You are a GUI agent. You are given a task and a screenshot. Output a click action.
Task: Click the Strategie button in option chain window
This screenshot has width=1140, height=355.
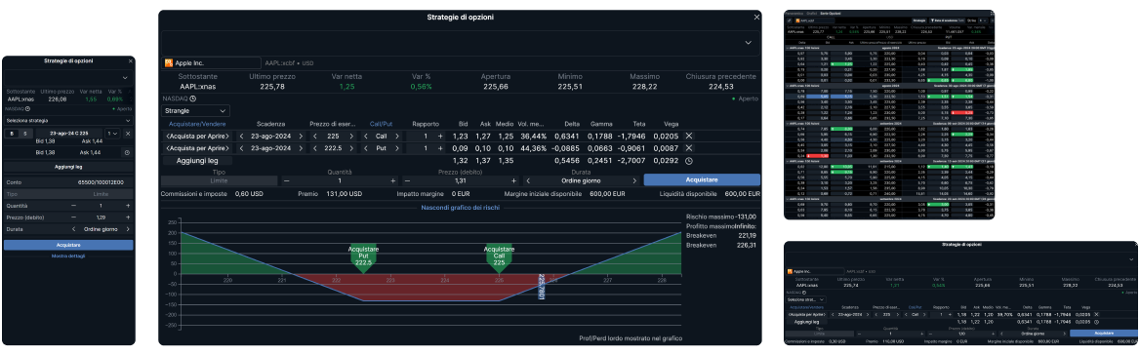click(919, 20)
